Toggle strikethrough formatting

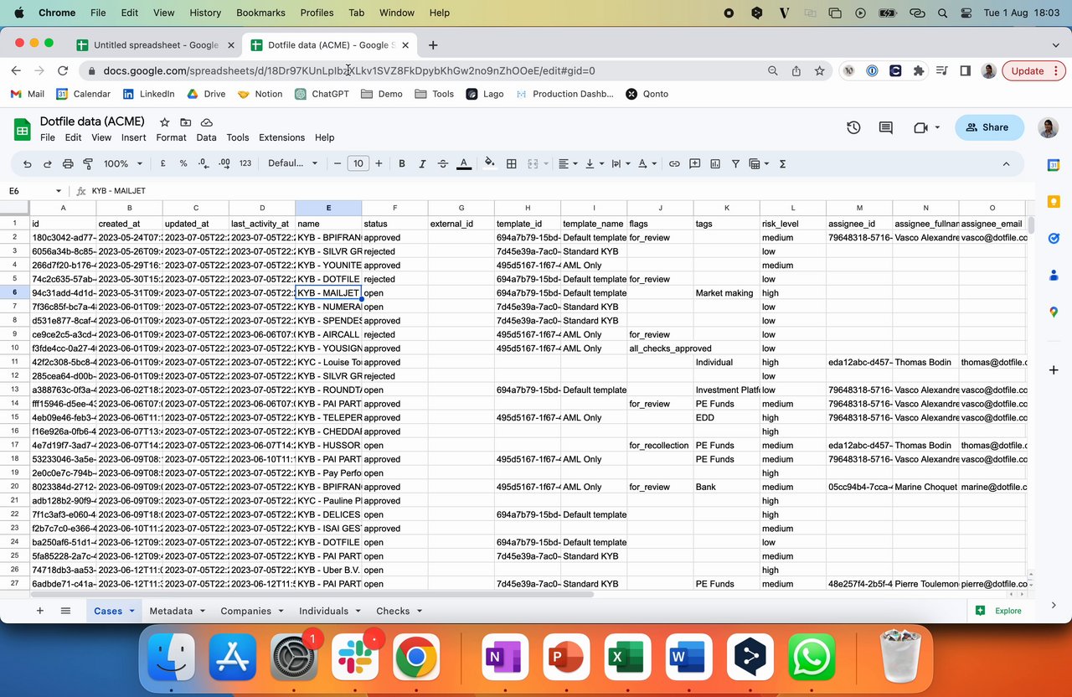[x=443, y=164]
